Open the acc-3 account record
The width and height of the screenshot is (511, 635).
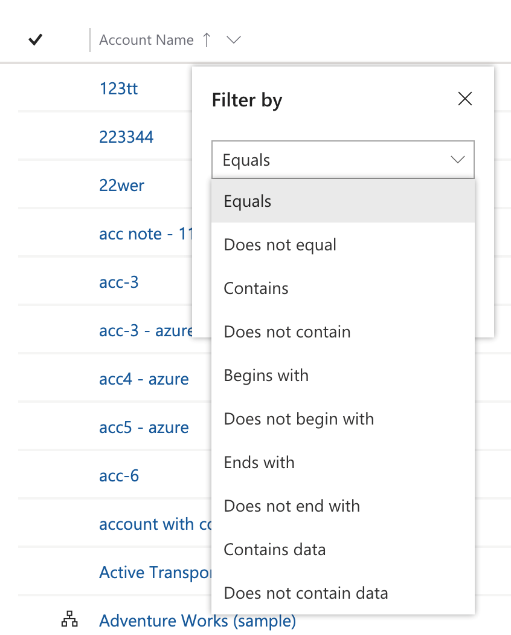click(119, 282)
